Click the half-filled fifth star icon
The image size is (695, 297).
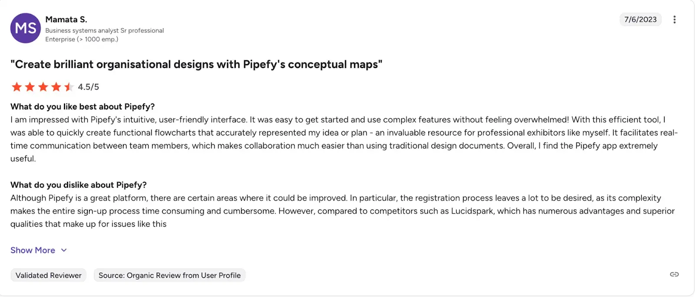(x=69, y=87)
